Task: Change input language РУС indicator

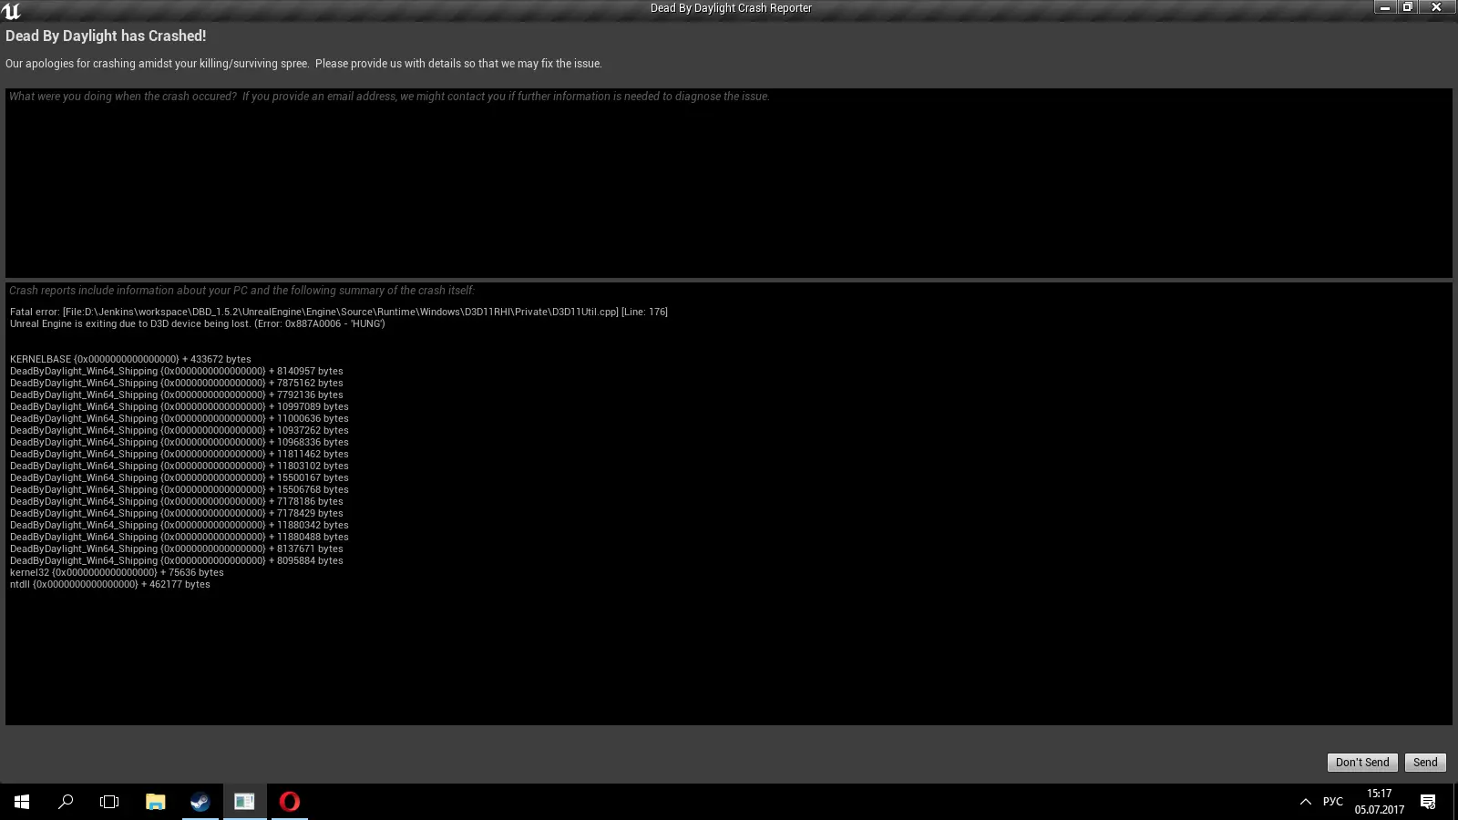Action: pos(1333,802)
